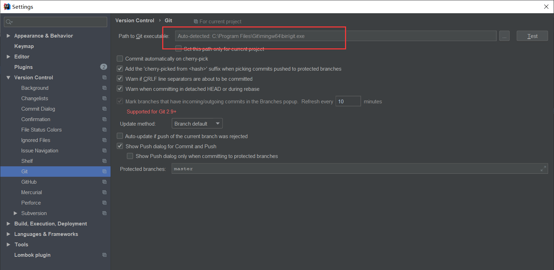This screenshot has height=270, width=554.
Task: Click the Path to Git executable field
Action: pyautogui.click(x=336, y=36)
